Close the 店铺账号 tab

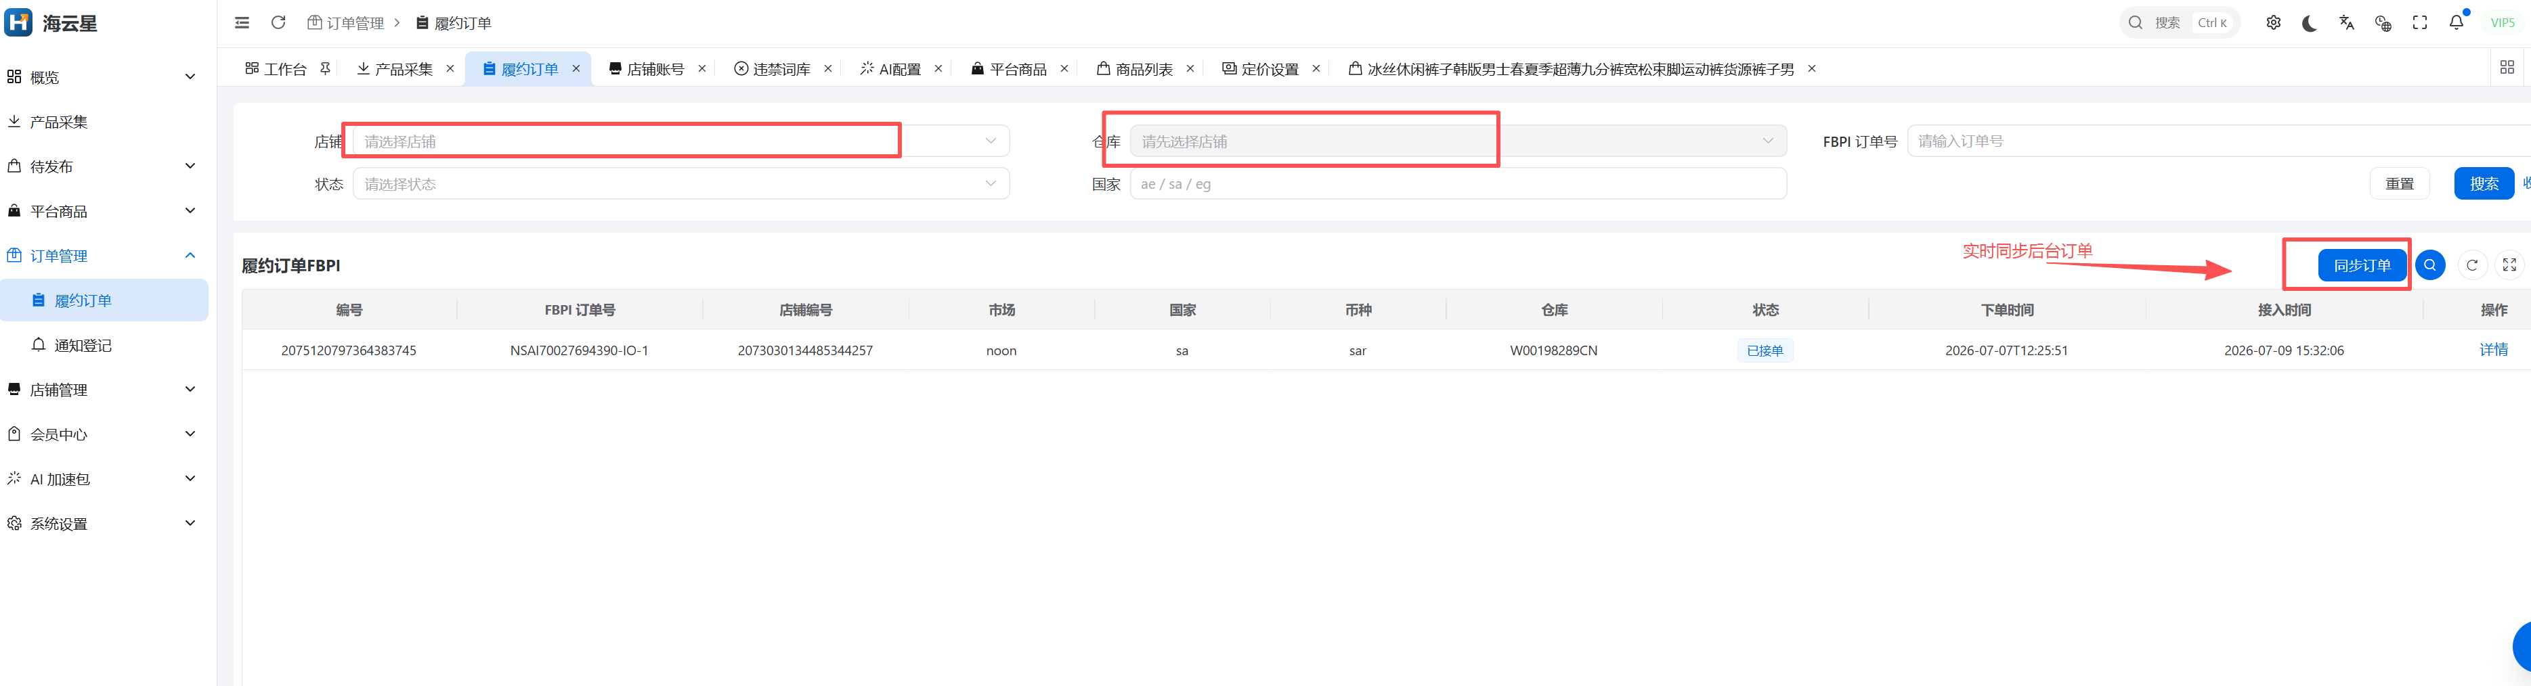point(701,69)
